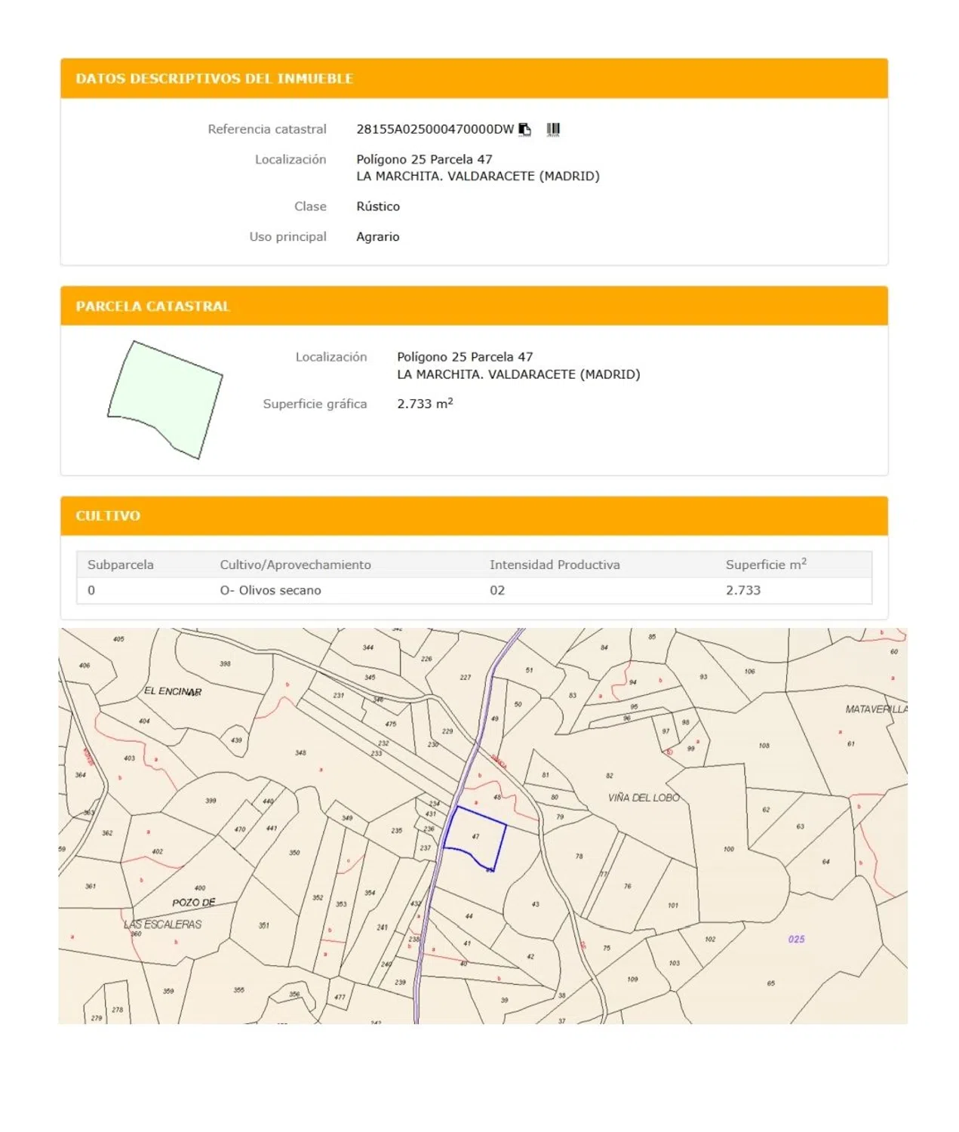Click the EL ENCINAR label on map
Image resolution: width=959 pixels, height=1132 pixels.
(173, 691)
